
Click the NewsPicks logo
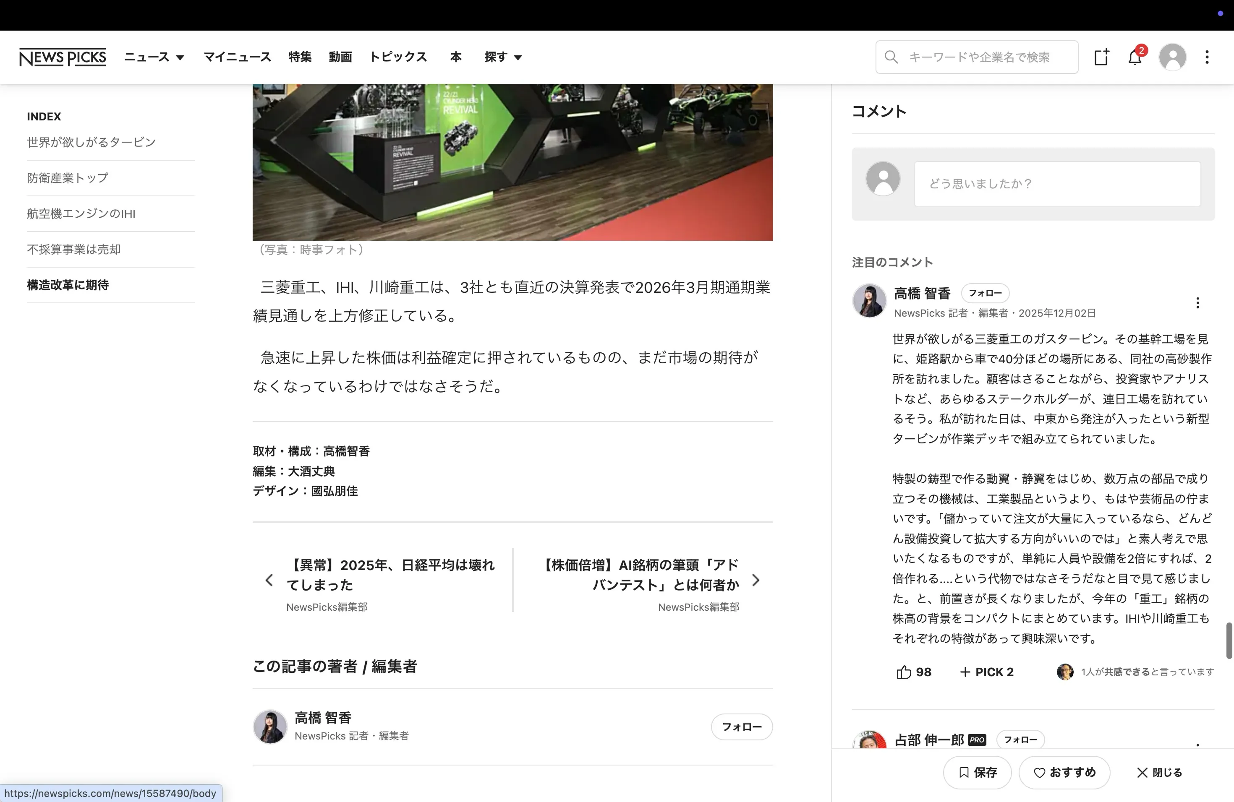62,57
